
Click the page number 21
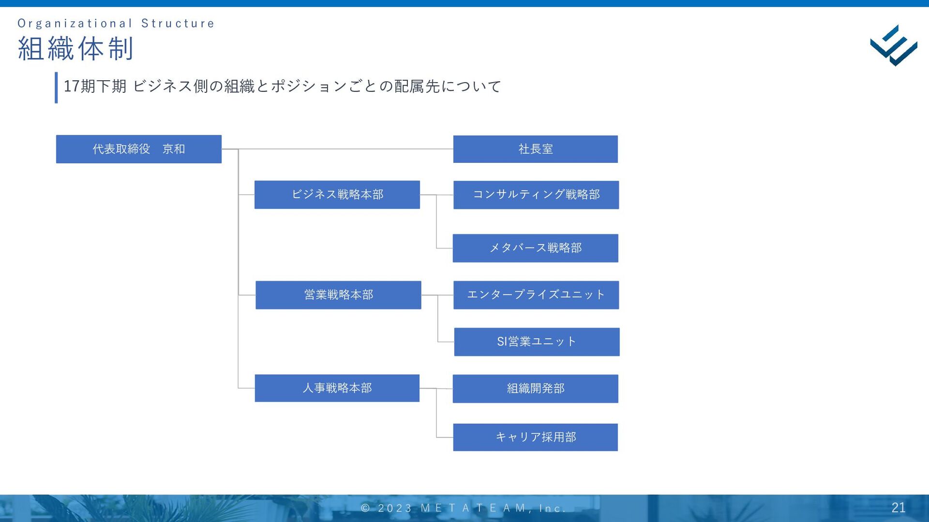click(x=899, y=507)
